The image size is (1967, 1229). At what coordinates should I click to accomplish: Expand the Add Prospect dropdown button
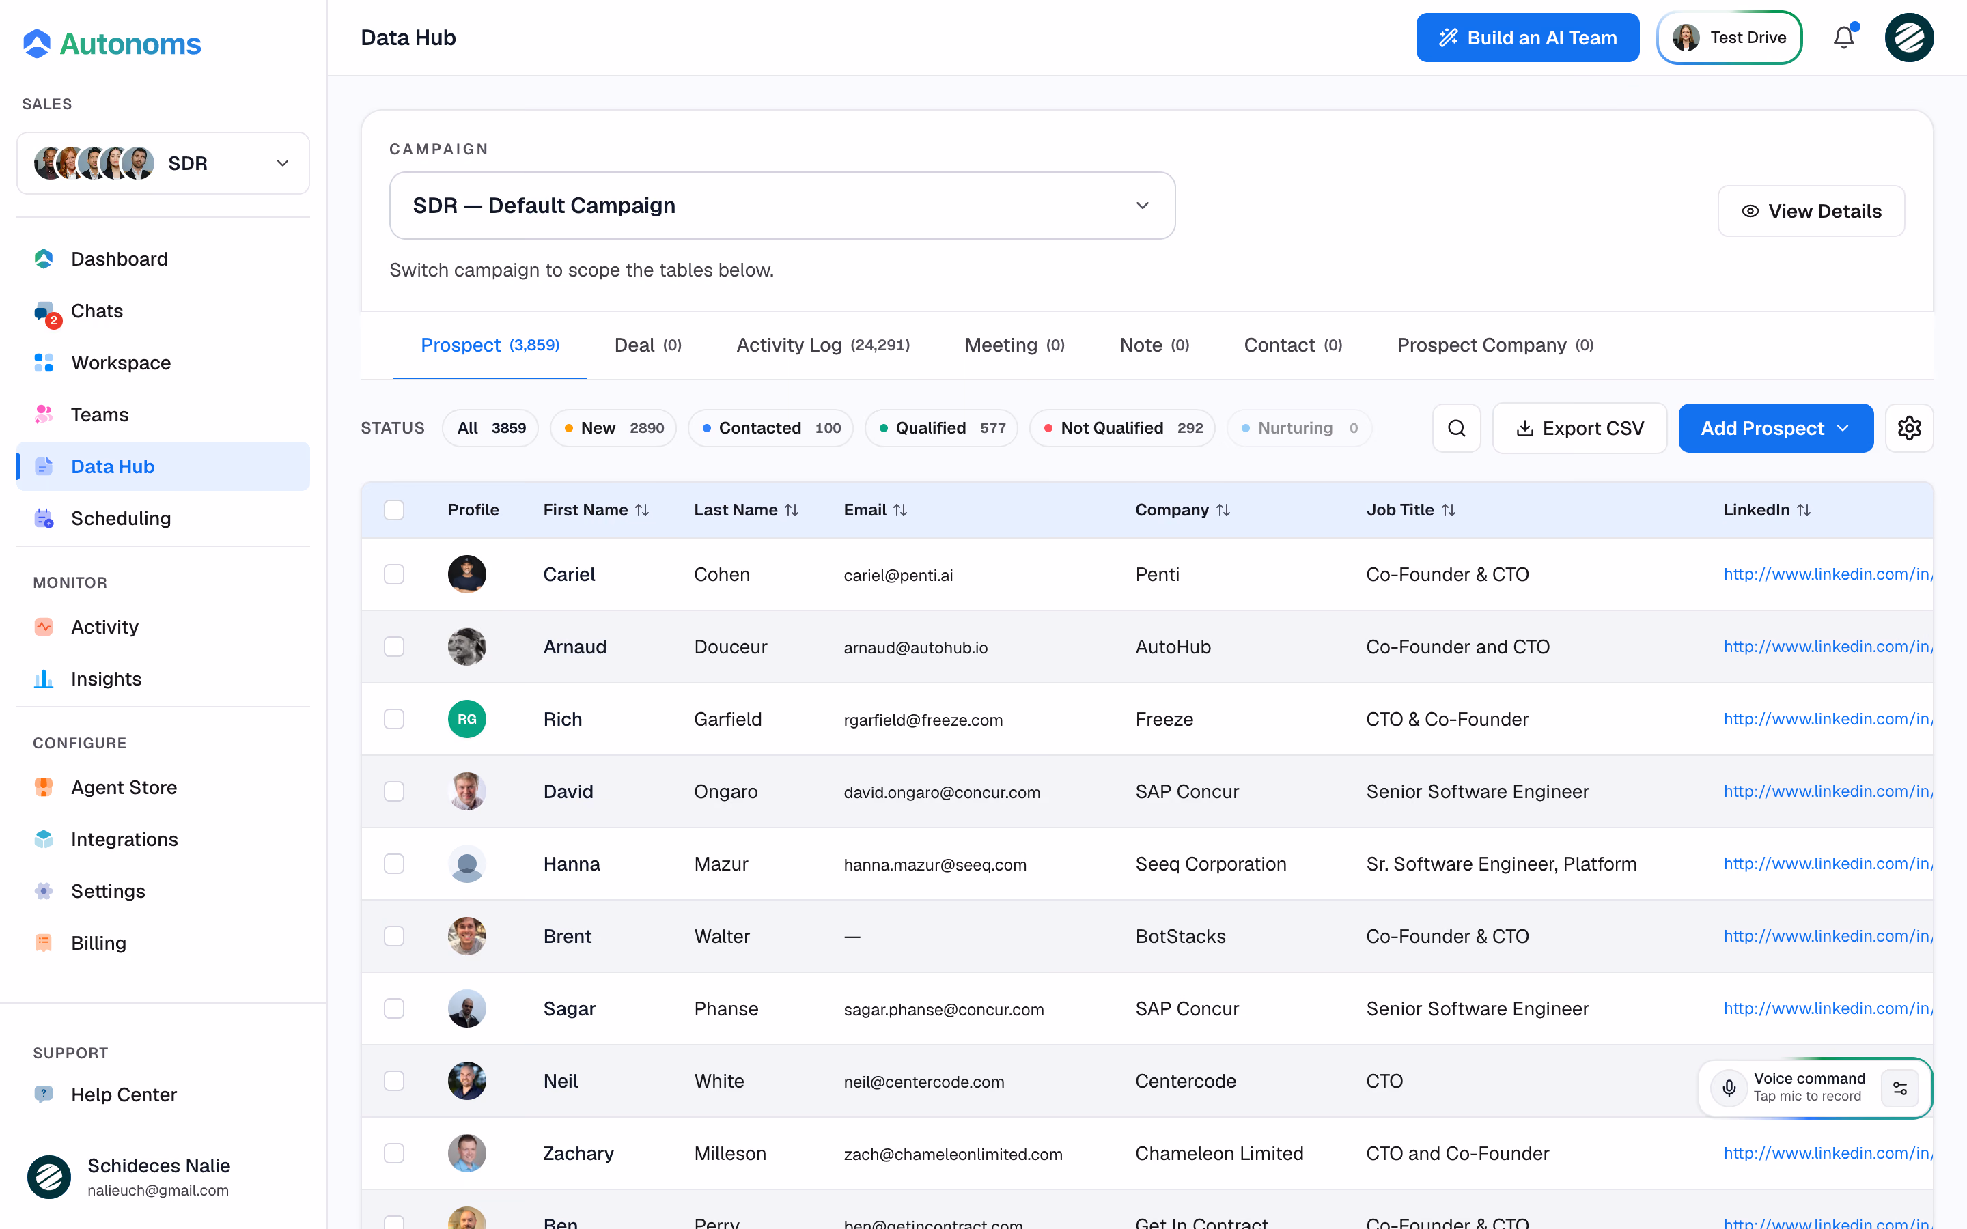tap(1775, 428)
